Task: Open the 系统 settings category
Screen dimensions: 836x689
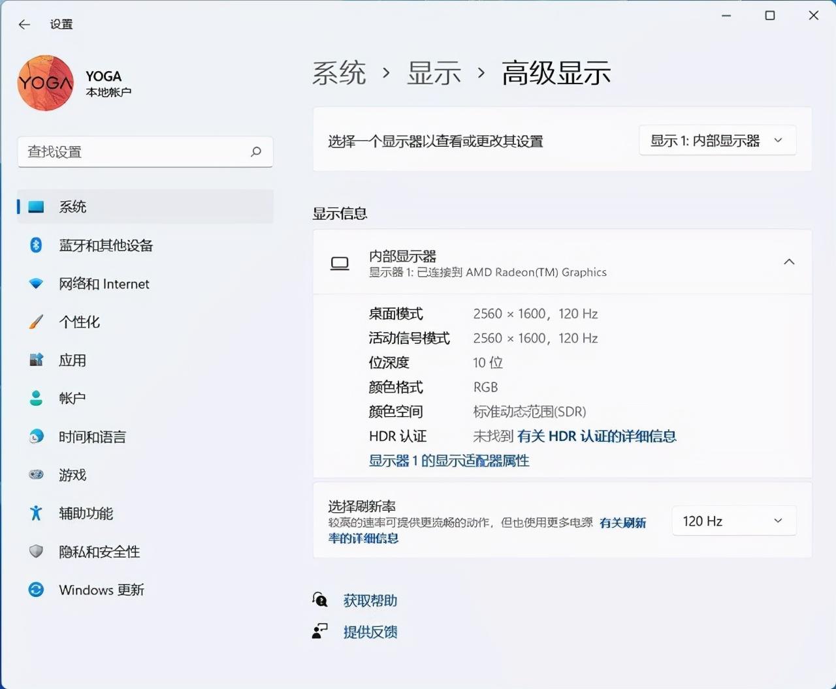Action: point(145,207)
